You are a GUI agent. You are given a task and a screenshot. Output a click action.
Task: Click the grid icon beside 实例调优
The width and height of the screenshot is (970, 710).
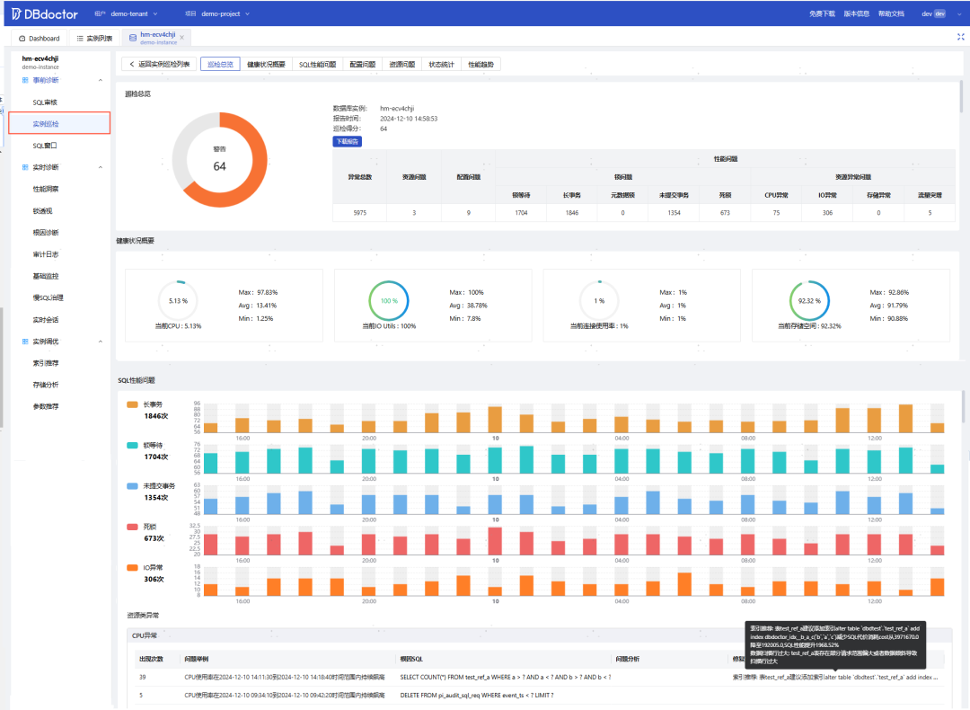pos(25,342)
